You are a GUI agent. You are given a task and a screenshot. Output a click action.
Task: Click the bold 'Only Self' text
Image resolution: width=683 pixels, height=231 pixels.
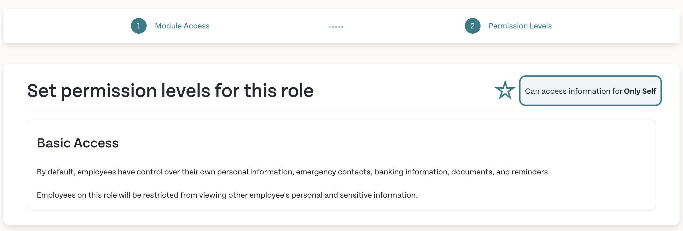pyautogui.click(x=640, y=91)
